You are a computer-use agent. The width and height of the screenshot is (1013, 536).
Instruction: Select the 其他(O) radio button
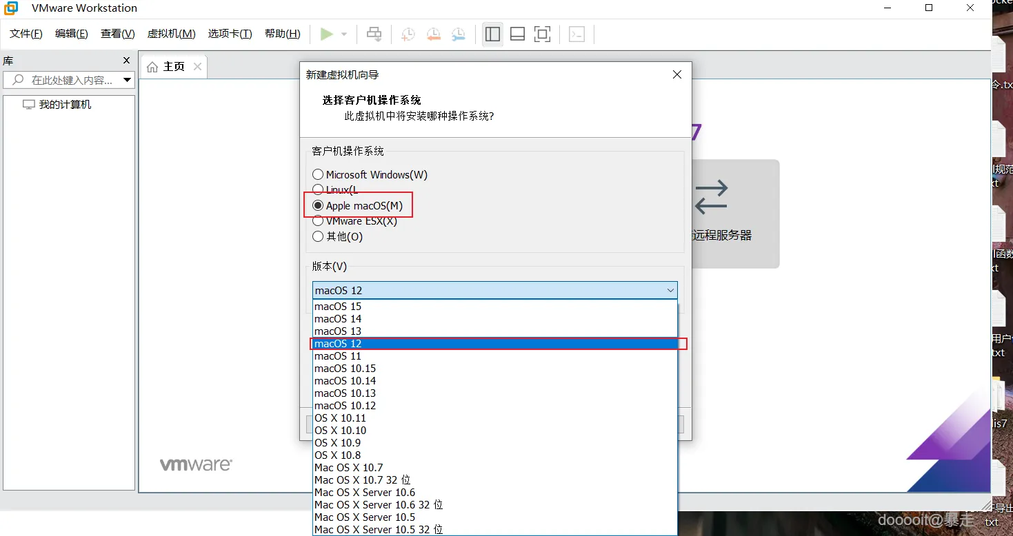click(318, 236)
